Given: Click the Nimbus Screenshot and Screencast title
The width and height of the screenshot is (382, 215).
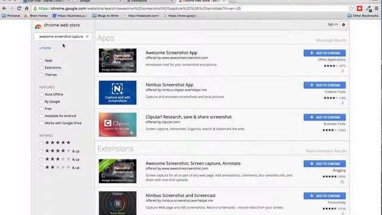Looking at the screenshot, I should (180, 195).
